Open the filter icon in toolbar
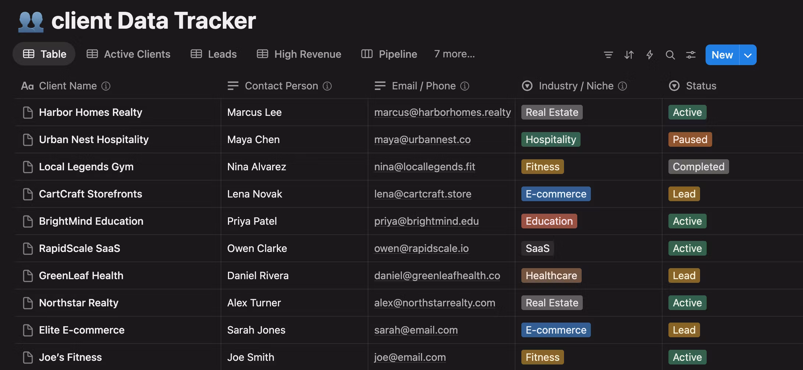Screen dimensions: 803x370 click(609, 55)
